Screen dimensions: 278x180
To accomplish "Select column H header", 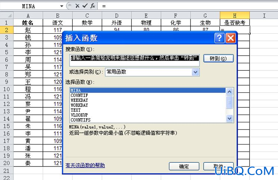I will coord(235,15).
